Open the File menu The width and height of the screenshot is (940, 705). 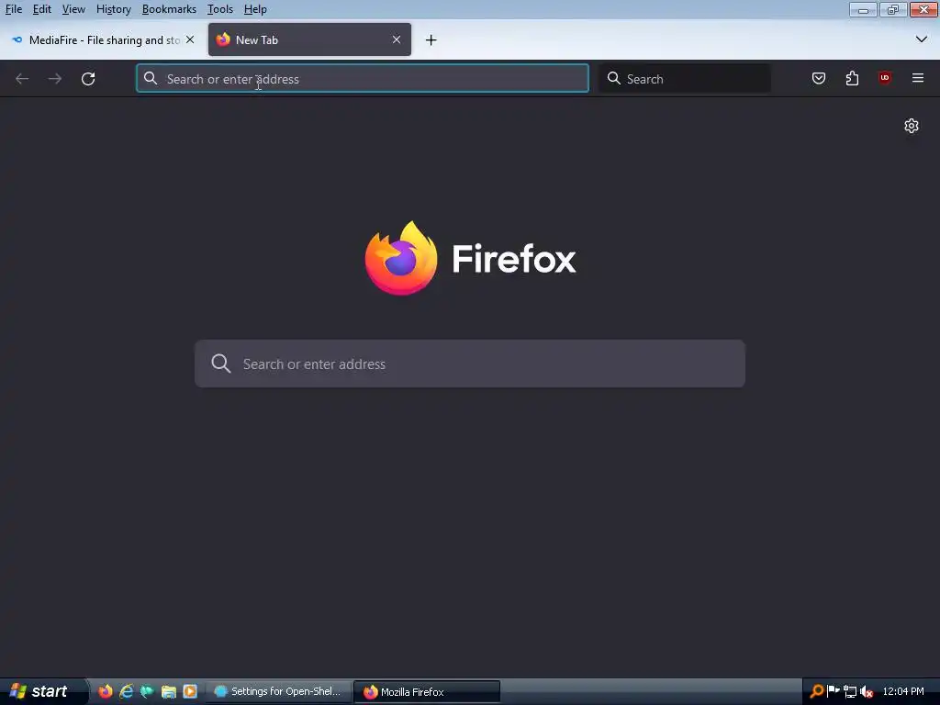(14, 9)
